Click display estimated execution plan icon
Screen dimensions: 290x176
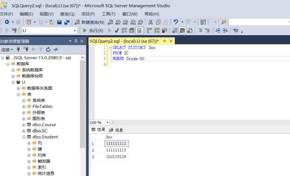point(124,30)
